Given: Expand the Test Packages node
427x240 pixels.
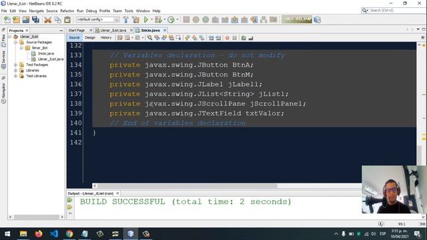Looking at the screenshot, I should (16, 65).
